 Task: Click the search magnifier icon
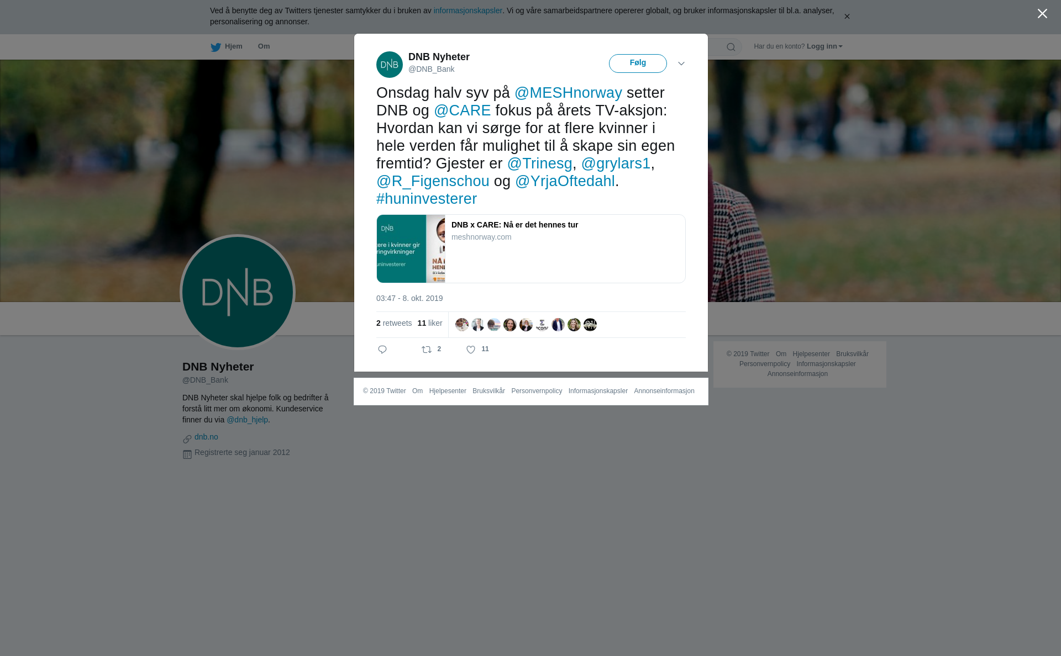(731, 47)
